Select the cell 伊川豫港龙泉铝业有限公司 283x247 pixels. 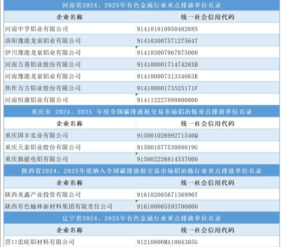[70, 52]
